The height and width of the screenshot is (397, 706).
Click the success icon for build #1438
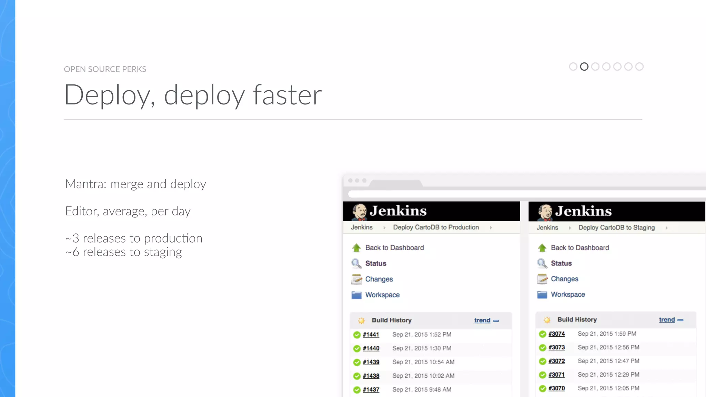tap(357, 376)
